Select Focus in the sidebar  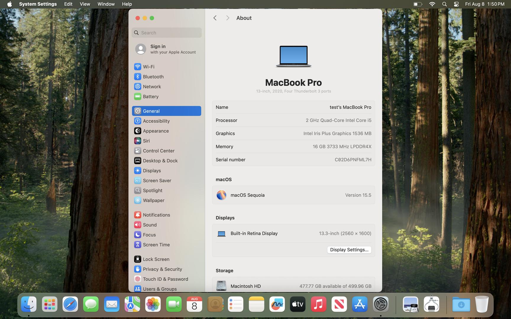click(166, 235)
